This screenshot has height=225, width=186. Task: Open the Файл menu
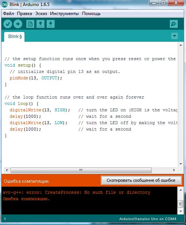point(9,14)
